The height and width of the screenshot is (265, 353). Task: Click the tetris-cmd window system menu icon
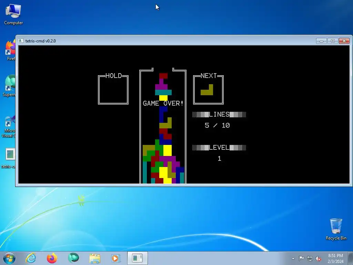(x=21, y=41)
